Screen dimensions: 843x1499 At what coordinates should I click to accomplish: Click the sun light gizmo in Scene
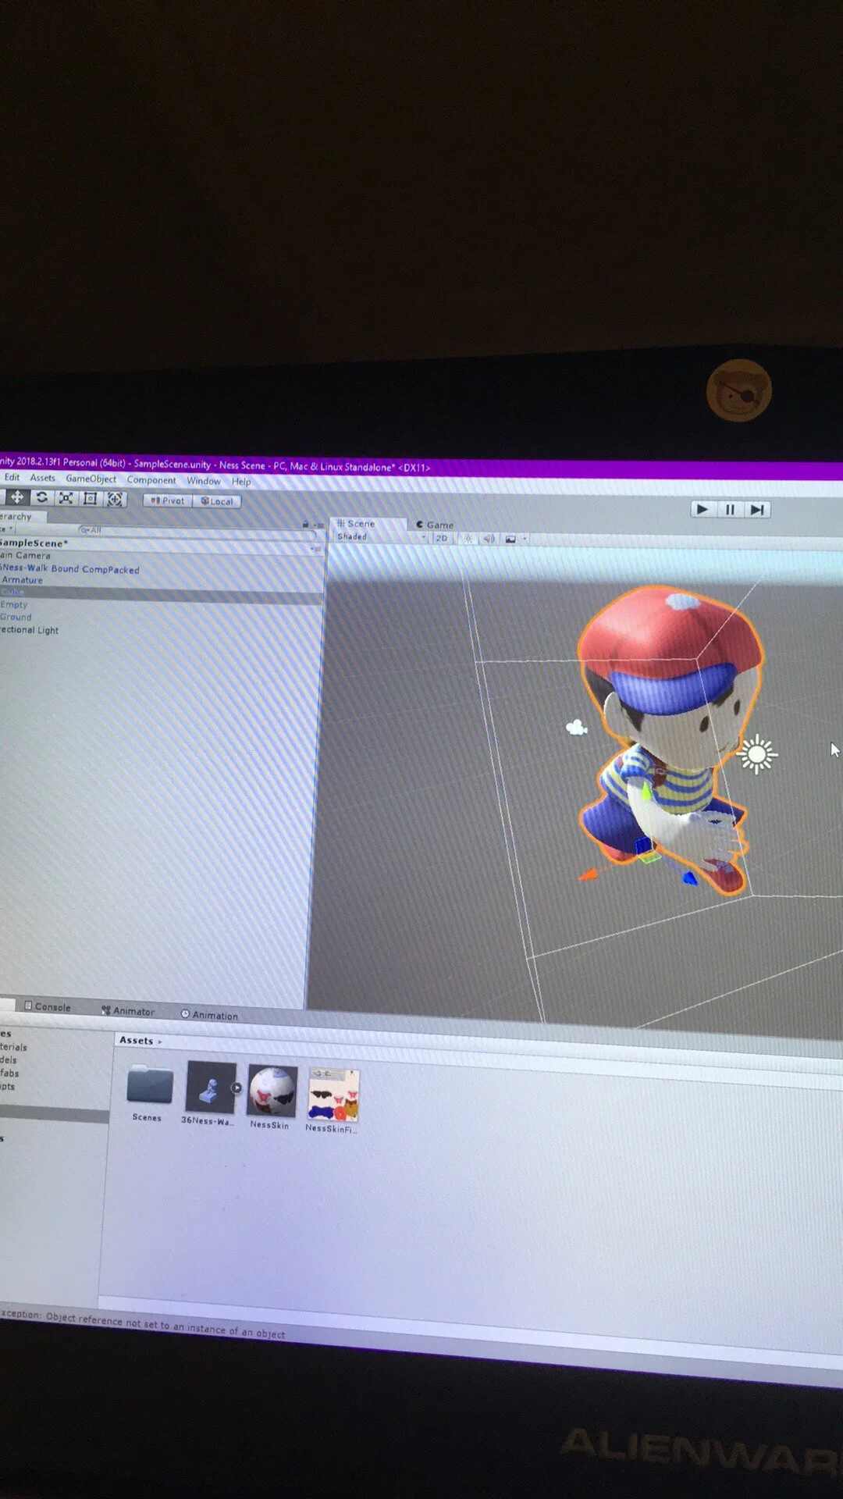tap(756, 754)
